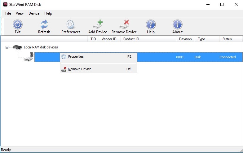Open the Device menu
The height and width of the screenshot is (153, 243).
click(x=34, y=13)
